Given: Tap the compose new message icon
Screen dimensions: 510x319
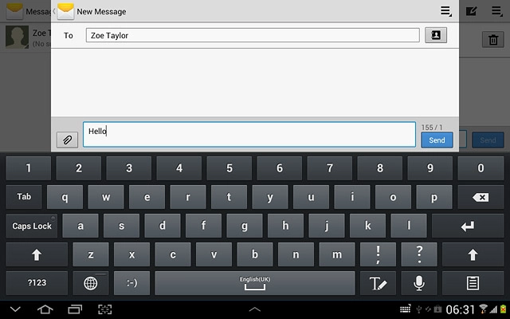Looking at the screenshot, I should click(x=471, y=11).
